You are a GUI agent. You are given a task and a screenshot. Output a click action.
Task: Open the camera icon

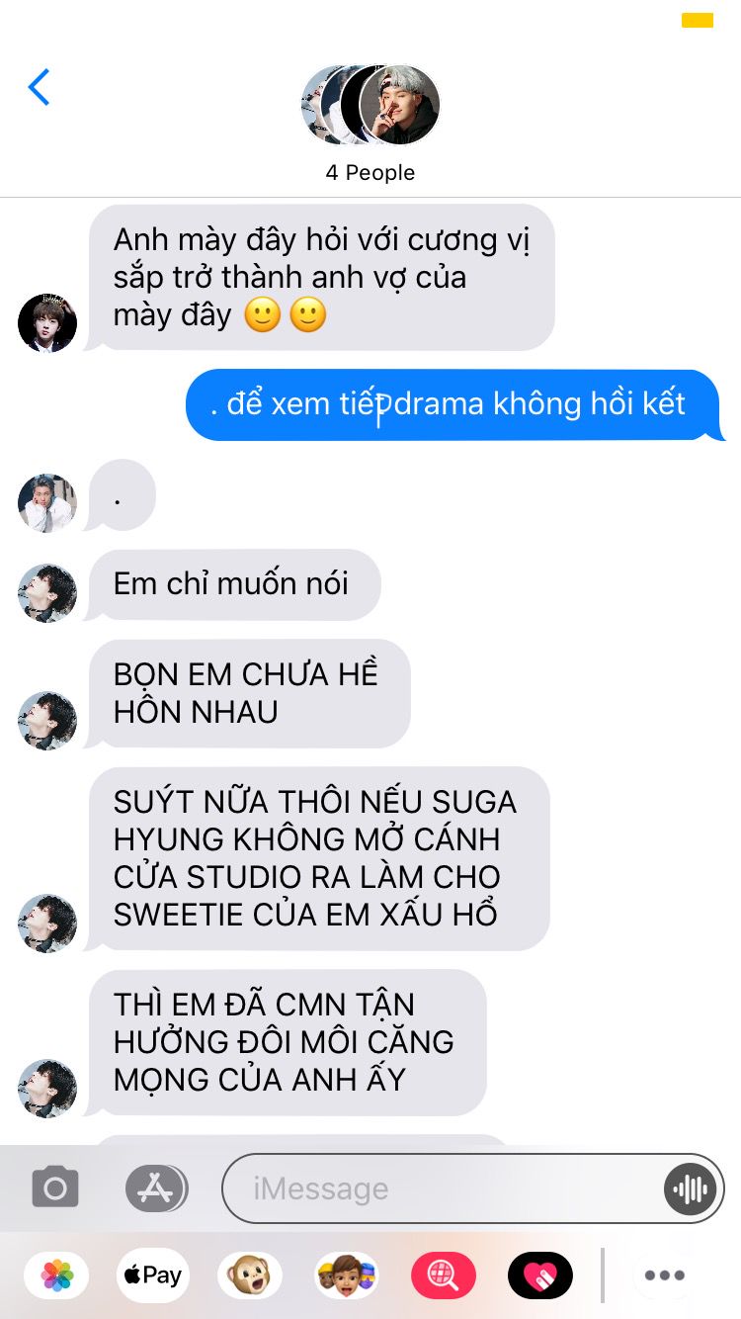pyautogui.click(x=55, y=1187)
